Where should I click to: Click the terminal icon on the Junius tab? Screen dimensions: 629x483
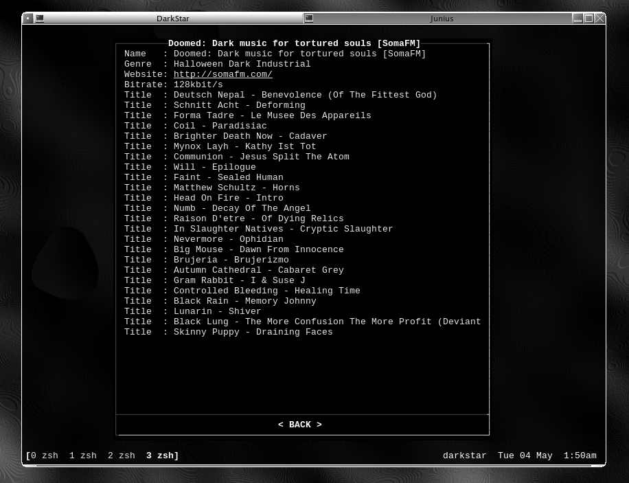pyautogui.click(x=309, y=19)
